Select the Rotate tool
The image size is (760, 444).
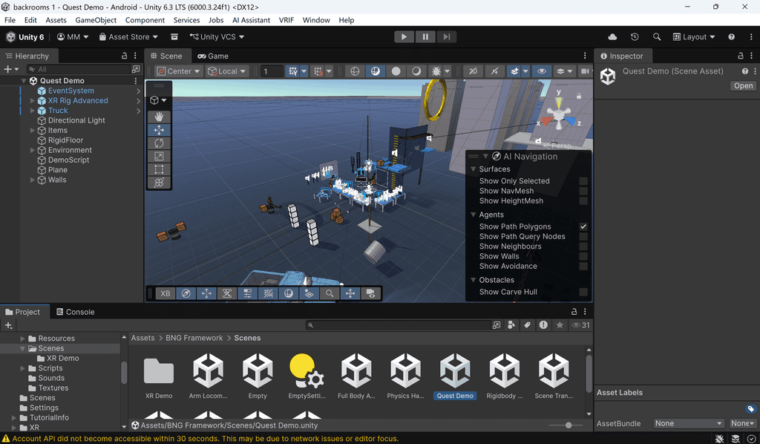[x=159, y=143]
